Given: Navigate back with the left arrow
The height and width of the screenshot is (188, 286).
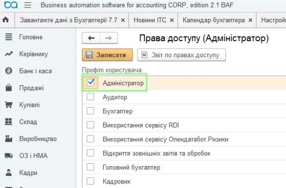Looking at the screenshot, I should click(x=91, y=38).
